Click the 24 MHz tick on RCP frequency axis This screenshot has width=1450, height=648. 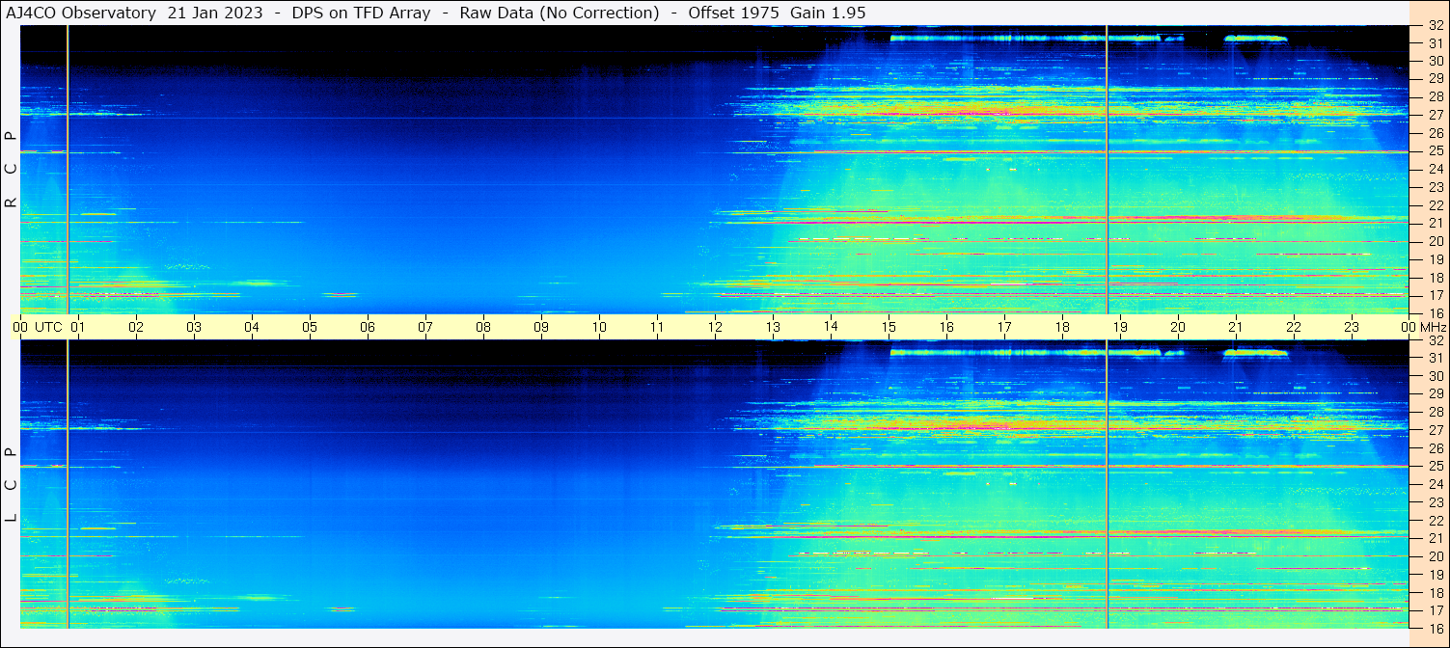pyautogui.click(x=1436, y=170)
